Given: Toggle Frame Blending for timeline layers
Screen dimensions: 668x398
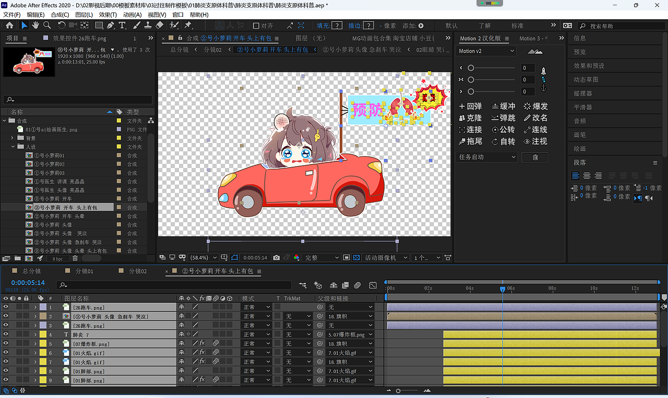Looking at the screenshot, I should pos(345,285).
